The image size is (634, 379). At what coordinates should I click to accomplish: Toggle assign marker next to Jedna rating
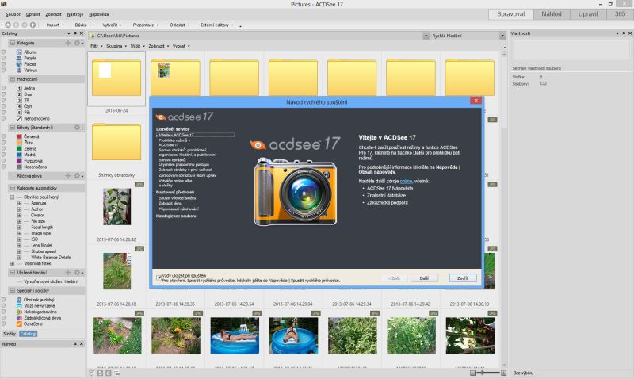4,88
